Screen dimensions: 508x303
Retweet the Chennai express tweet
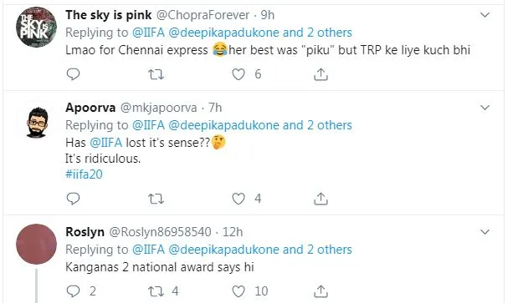156,74
